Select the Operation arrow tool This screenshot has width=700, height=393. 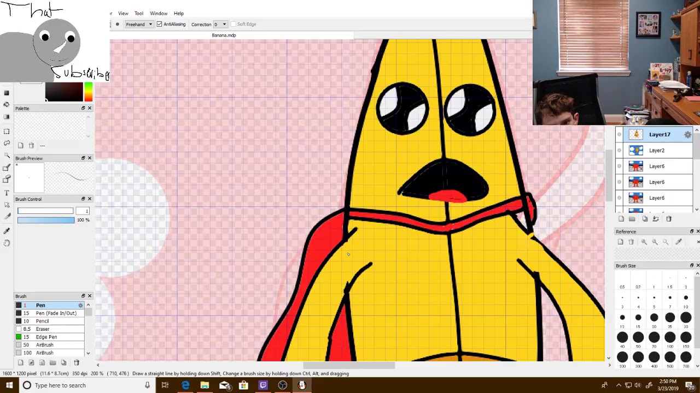[7, 205]
